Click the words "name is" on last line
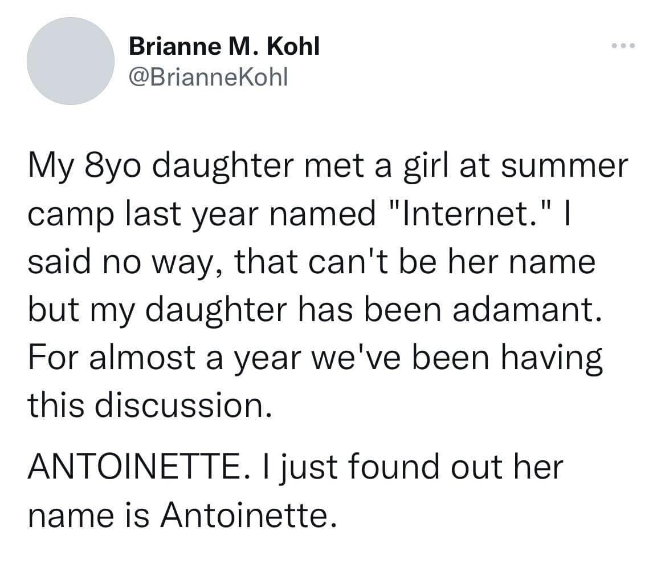Image resolution: width=649 pixels, height=563 pixels. [x=88, y=516]
